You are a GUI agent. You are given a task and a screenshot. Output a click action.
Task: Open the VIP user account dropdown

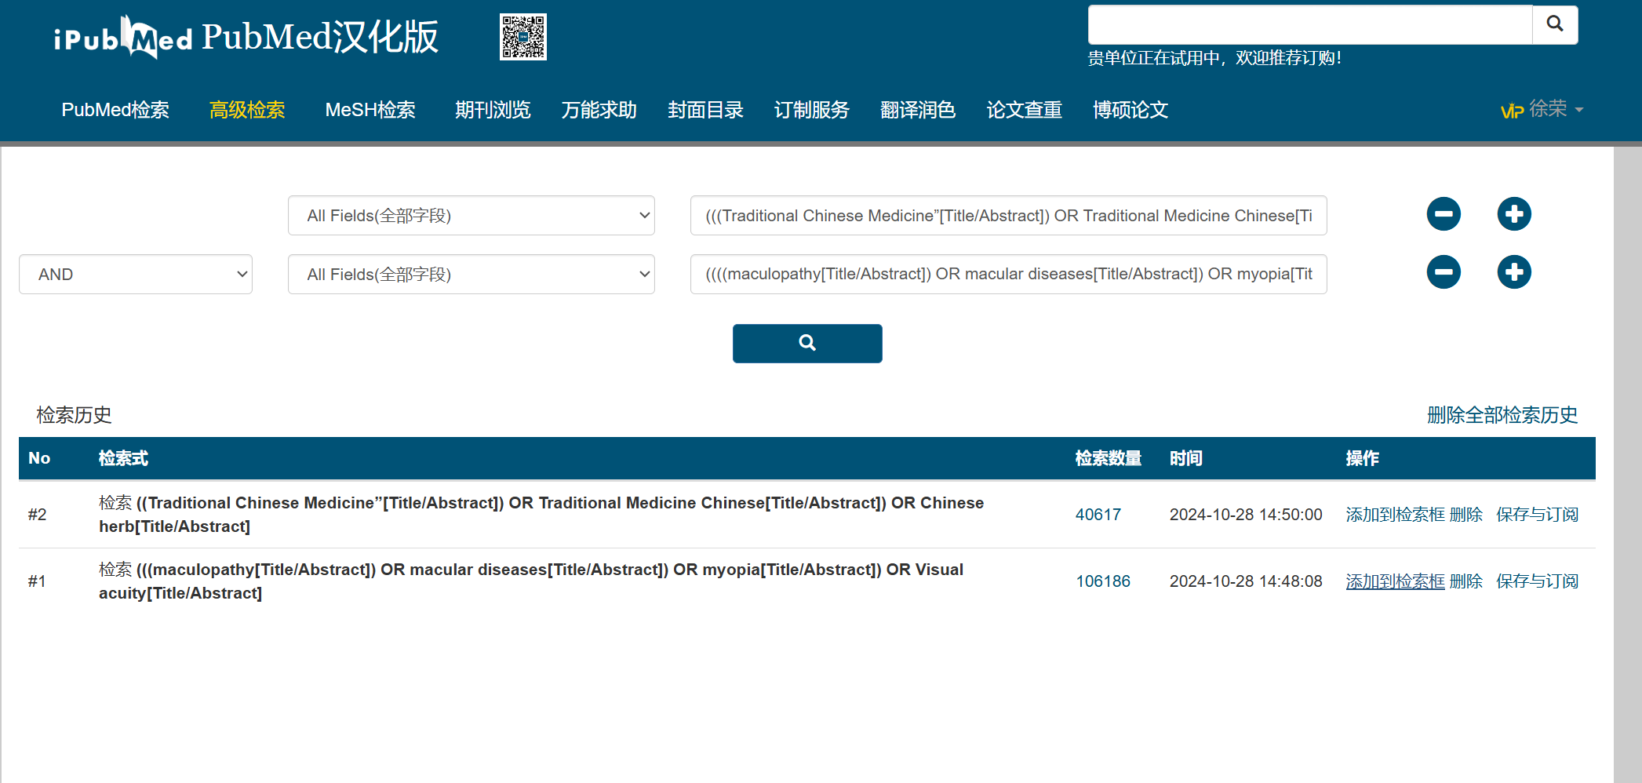click(1542, 109)
